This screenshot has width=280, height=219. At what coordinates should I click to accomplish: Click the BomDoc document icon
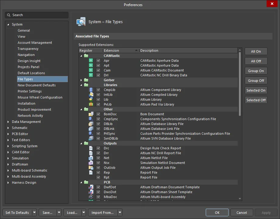(x=91, y=114)
